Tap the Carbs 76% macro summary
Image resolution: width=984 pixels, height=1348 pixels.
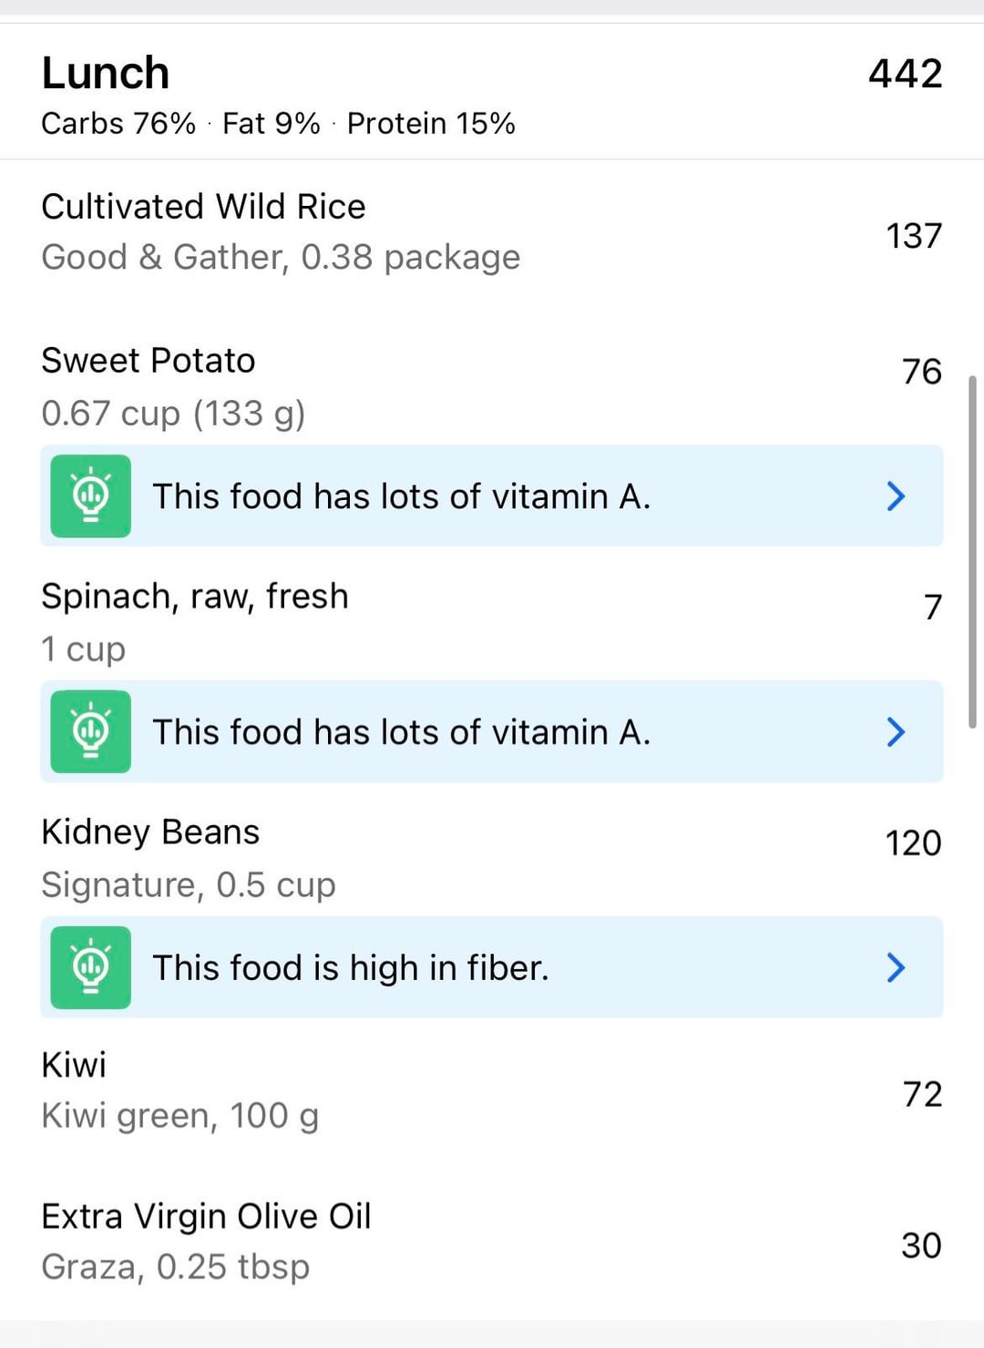point(118,124)
